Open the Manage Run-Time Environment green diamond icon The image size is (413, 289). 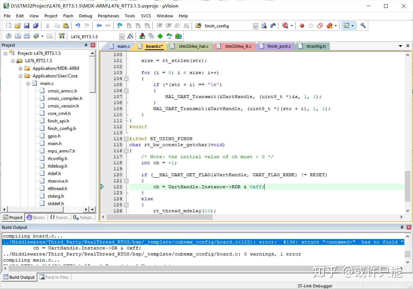(x=160, y=36)
